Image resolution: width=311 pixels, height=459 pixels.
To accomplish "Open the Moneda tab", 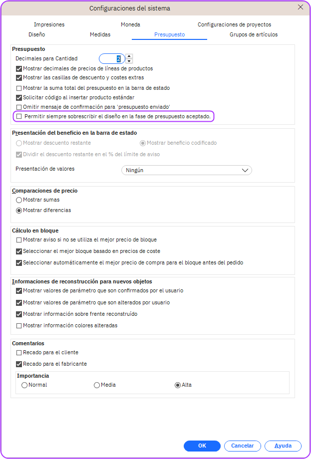I will tap(130, 24).
